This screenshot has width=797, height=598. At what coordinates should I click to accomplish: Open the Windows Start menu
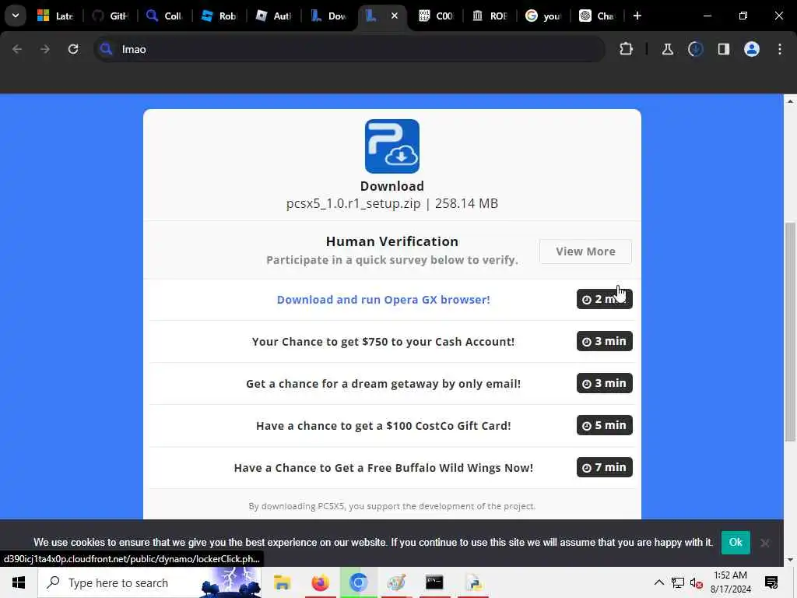(19, 582)
